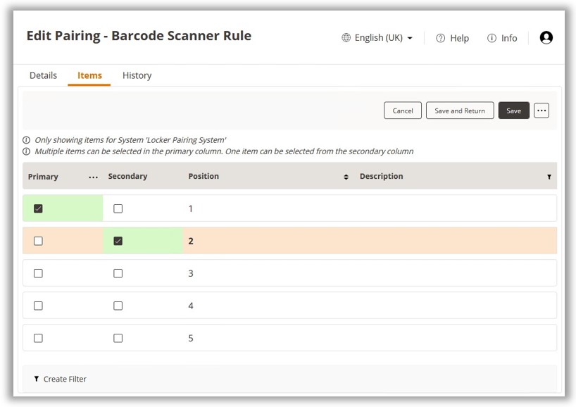Open the three-dot more actions button
Viewport: 576px width, 407px height.
[541, 111]
